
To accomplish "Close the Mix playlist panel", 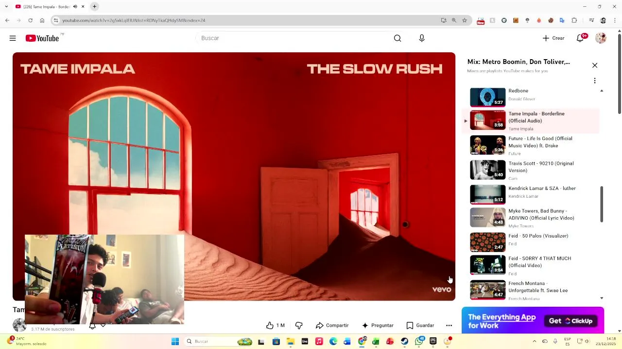I will pyautogui.click(x=594, y=65).
